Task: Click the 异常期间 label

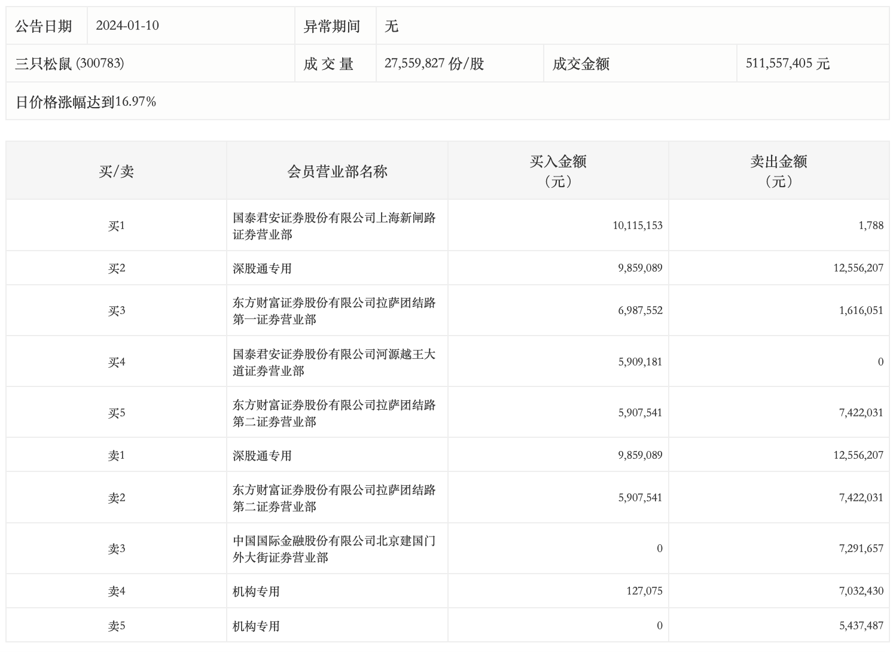Action: click(332, 26)
